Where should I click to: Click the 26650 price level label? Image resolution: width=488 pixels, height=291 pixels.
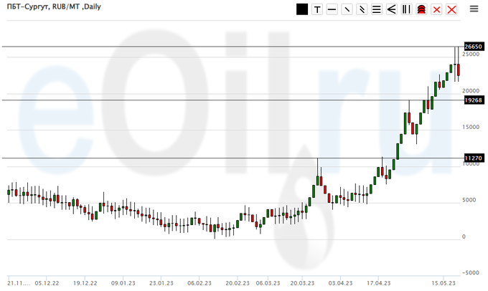tap(473, 47)
